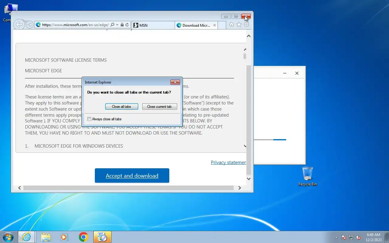
Task: Open the Tools gear menu
Action: [246, 25]
